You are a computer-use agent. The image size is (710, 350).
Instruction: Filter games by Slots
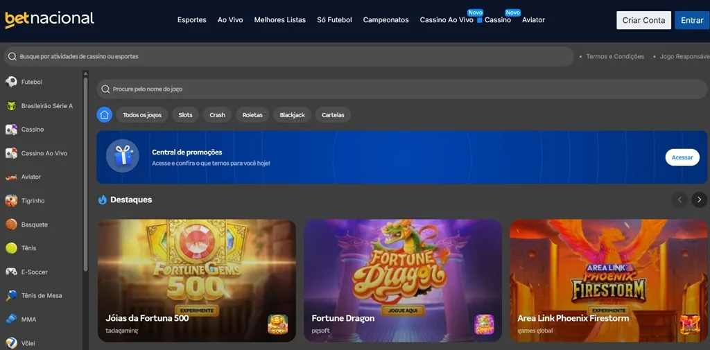click(185, 115)
